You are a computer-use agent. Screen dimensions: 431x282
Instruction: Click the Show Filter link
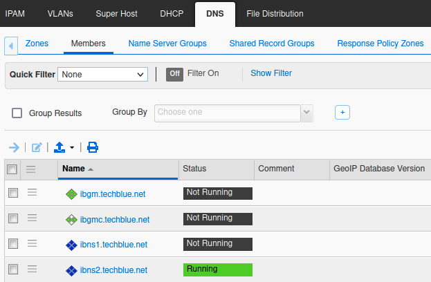(x=271, y=73)
